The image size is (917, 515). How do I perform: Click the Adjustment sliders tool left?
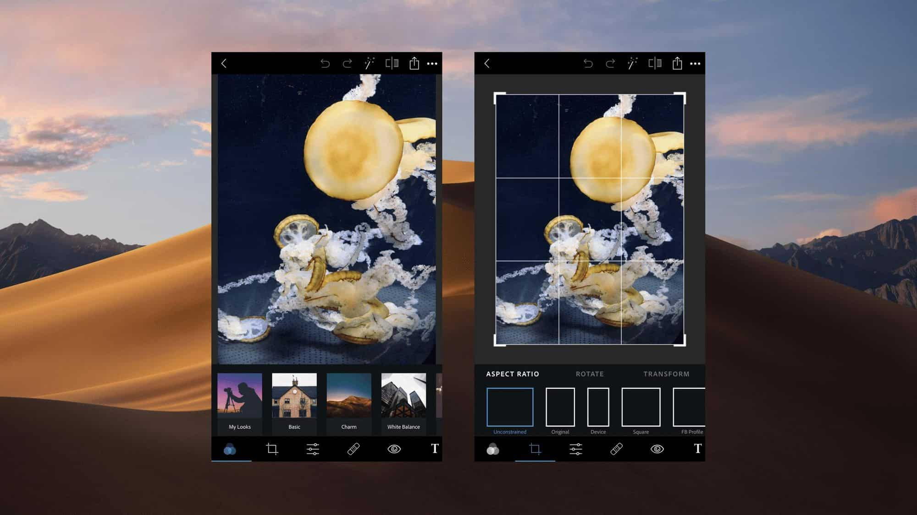[x=313, y=448]
